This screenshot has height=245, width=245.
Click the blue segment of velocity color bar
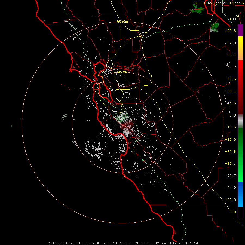[x=240, y=194]
